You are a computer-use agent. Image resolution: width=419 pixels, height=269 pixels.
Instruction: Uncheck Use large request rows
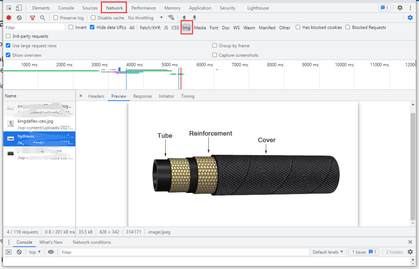pyautogui.click(x=8, y=46)
